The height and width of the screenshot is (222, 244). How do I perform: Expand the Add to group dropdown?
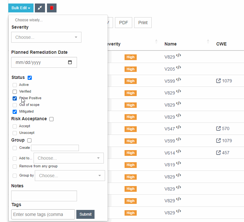pyautogui.click(x=69, y=158)
